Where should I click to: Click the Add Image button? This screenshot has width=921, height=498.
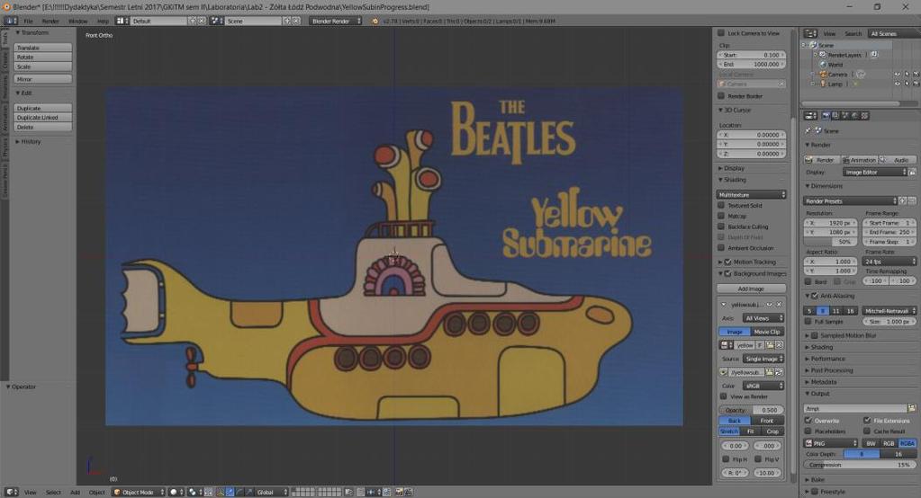point(751,289)
